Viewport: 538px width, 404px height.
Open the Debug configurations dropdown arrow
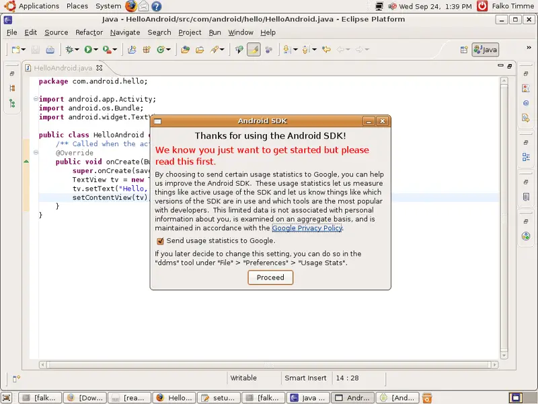(x=77, y=50)
